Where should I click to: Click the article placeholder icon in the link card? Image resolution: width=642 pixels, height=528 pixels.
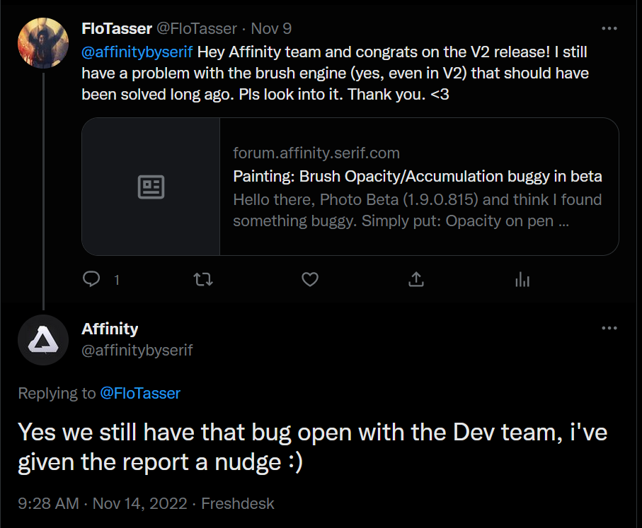[151, 187]
